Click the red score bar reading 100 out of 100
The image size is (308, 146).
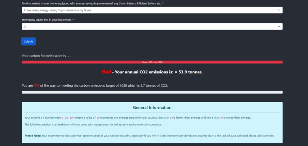tap(152, 62)
